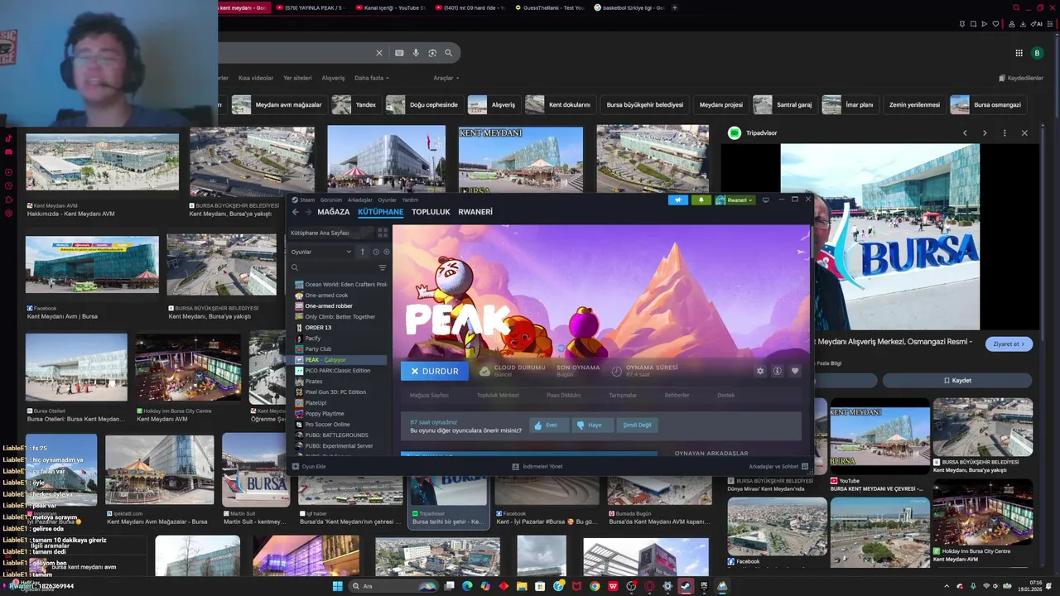This screenshot has width=1060, height=596.
Task: Open advanced filter icon beside library search
Action: click(x=383, y=267)
